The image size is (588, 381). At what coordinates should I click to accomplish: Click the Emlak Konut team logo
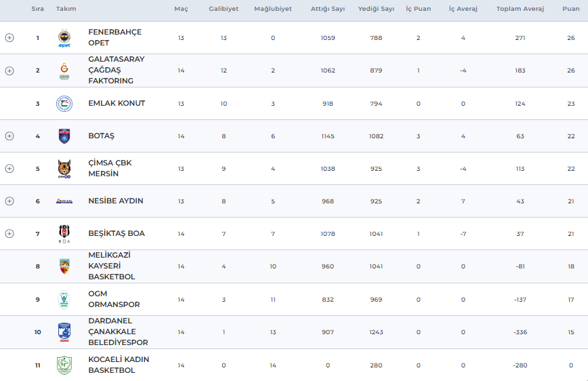pyautogui.click(x=64, y=104)
